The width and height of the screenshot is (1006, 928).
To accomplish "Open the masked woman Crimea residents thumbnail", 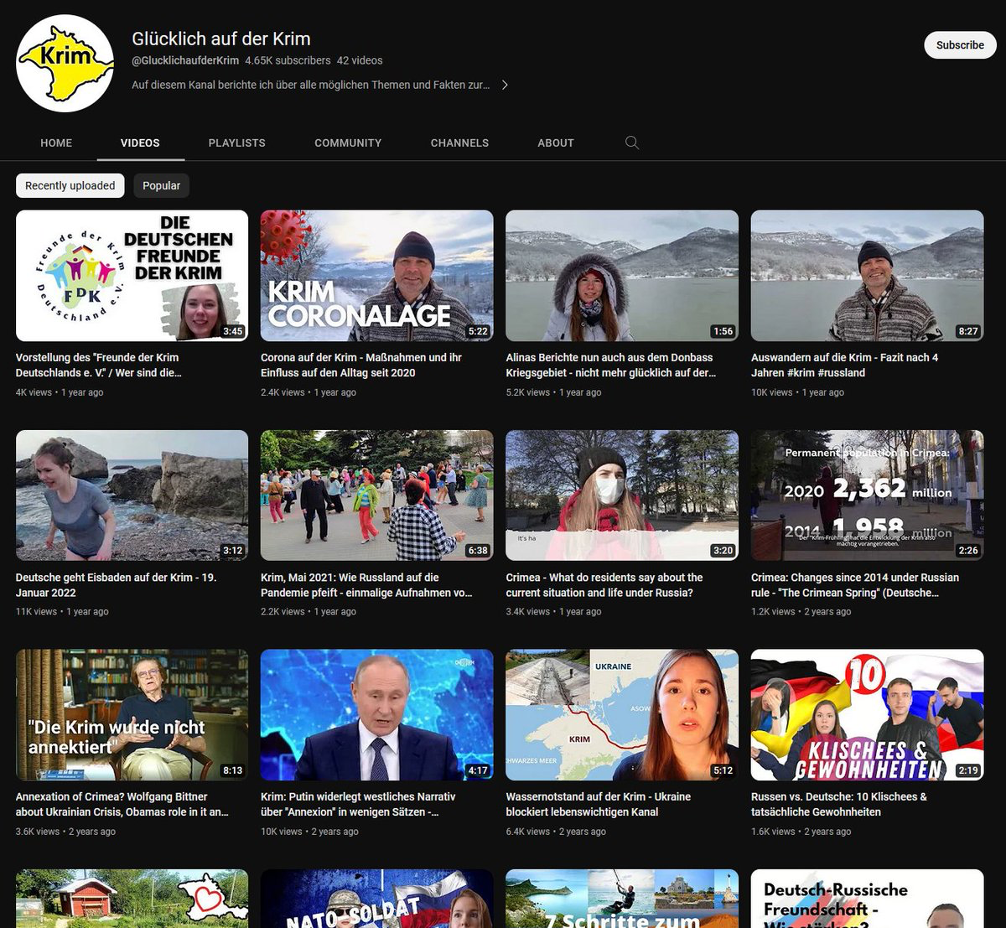I will [x=622, y=495].
